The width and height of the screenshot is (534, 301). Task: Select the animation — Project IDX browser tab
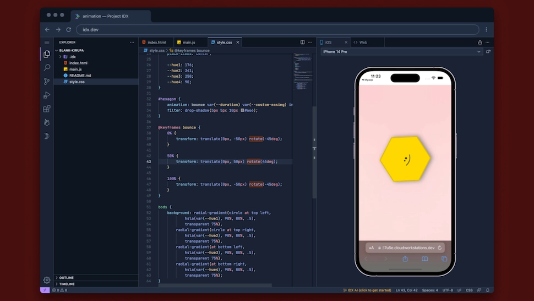(111, 16)
